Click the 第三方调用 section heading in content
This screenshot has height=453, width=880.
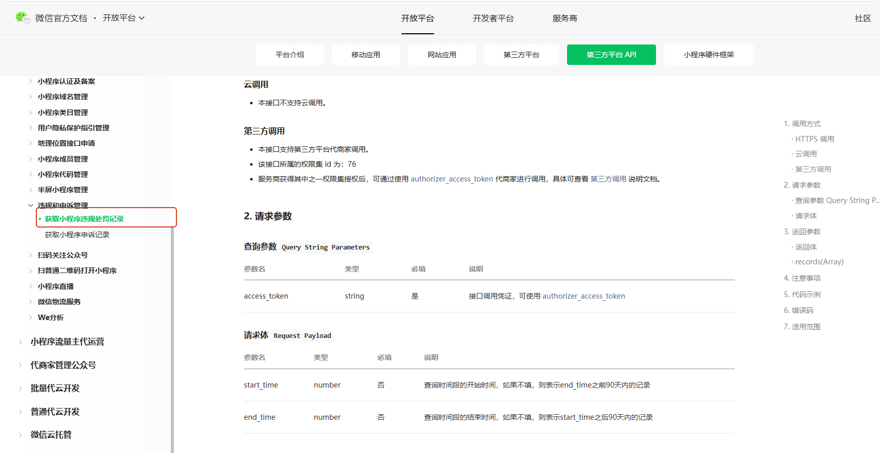tap(264, 131)
